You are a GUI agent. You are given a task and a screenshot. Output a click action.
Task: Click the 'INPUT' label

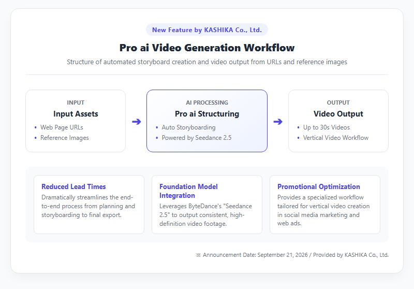76,103
